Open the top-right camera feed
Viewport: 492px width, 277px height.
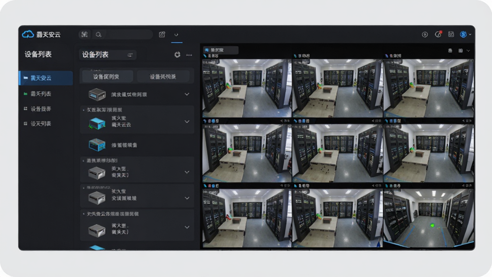pyautogui.click(x=429, y=88)
